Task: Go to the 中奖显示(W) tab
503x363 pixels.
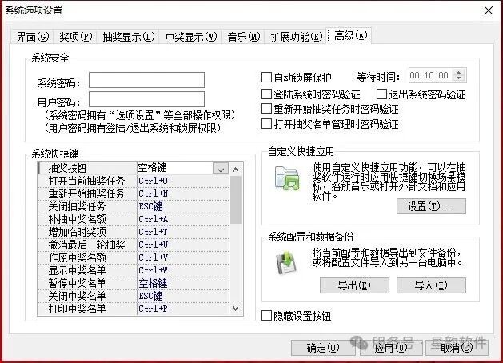Action: point(191,37)
